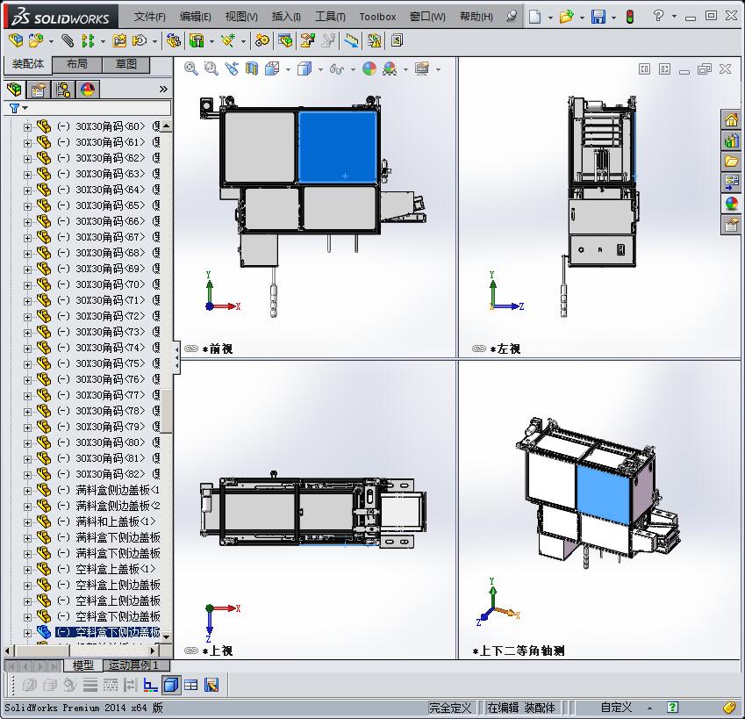Toggle the dimension axes display icon
This screenshot has height=719, width=745.
pyautogui.click(x=151, y=685)
